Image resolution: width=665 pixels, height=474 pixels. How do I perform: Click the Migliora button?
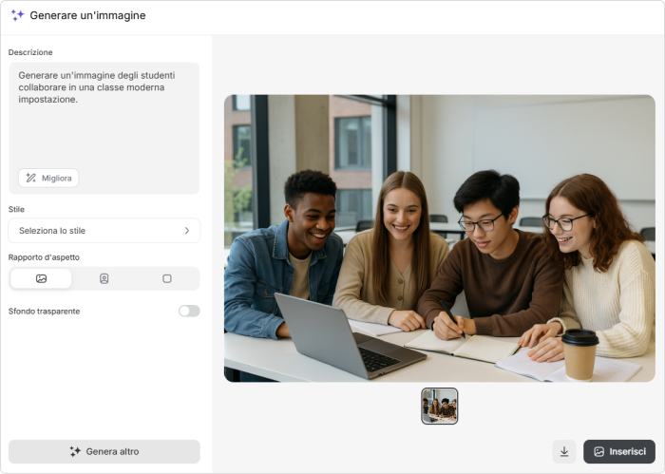[x=48, y=178]
